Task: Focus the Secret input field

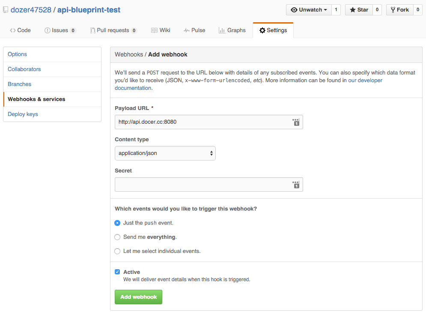Action: tap(209, 184)
